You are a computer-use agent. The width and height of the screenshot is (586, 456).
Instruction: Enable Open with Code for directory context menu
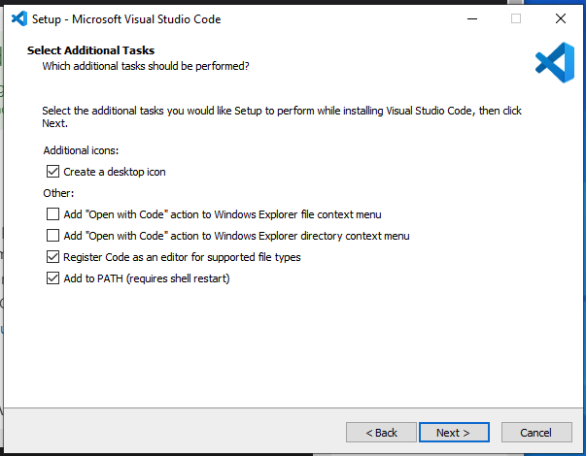pyautogui.click(x=52, y=236)
